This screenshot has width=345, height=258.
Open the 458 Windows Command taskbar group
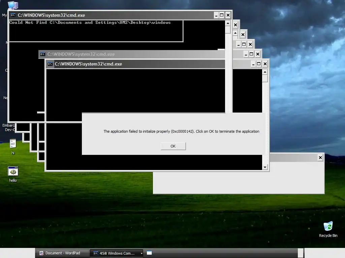pyautogui.click(x=117, y=253)
